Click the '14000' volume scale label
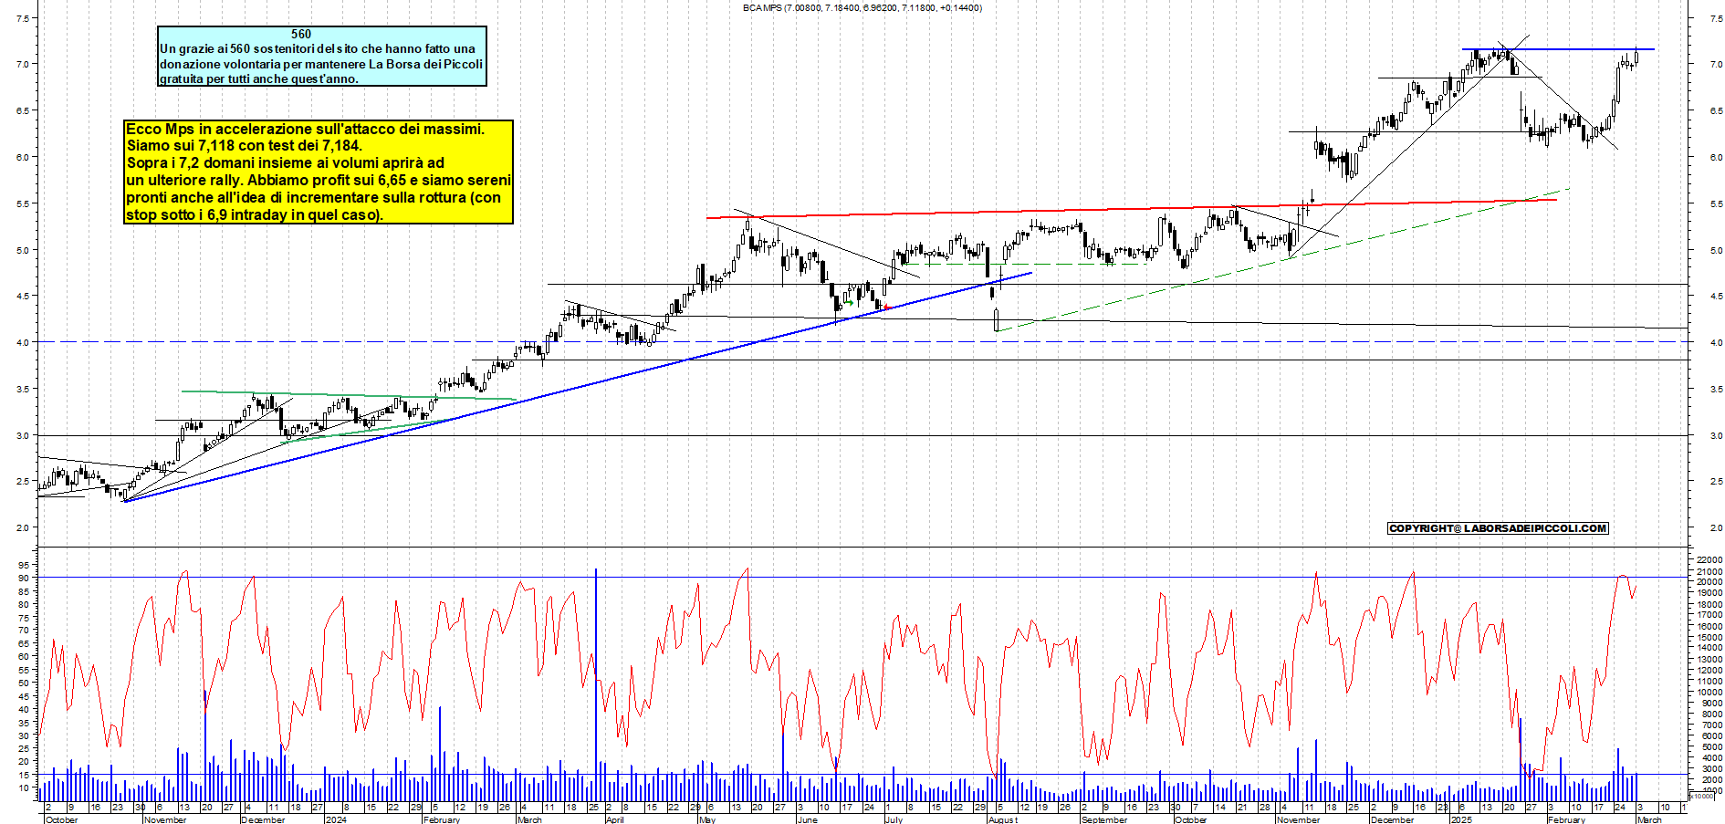 pos(1709,648)
